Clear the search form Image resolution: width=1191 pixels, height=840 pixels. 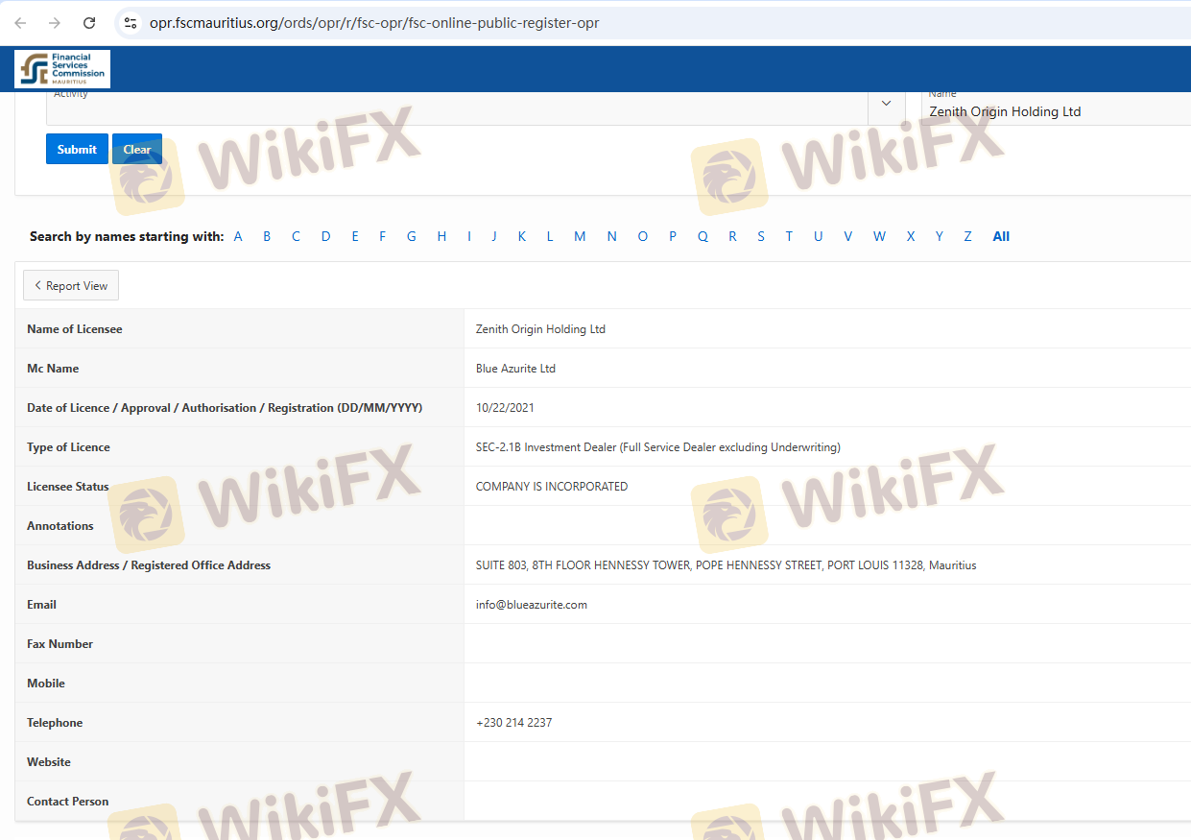pyautogui.click(x=137, y=149)
